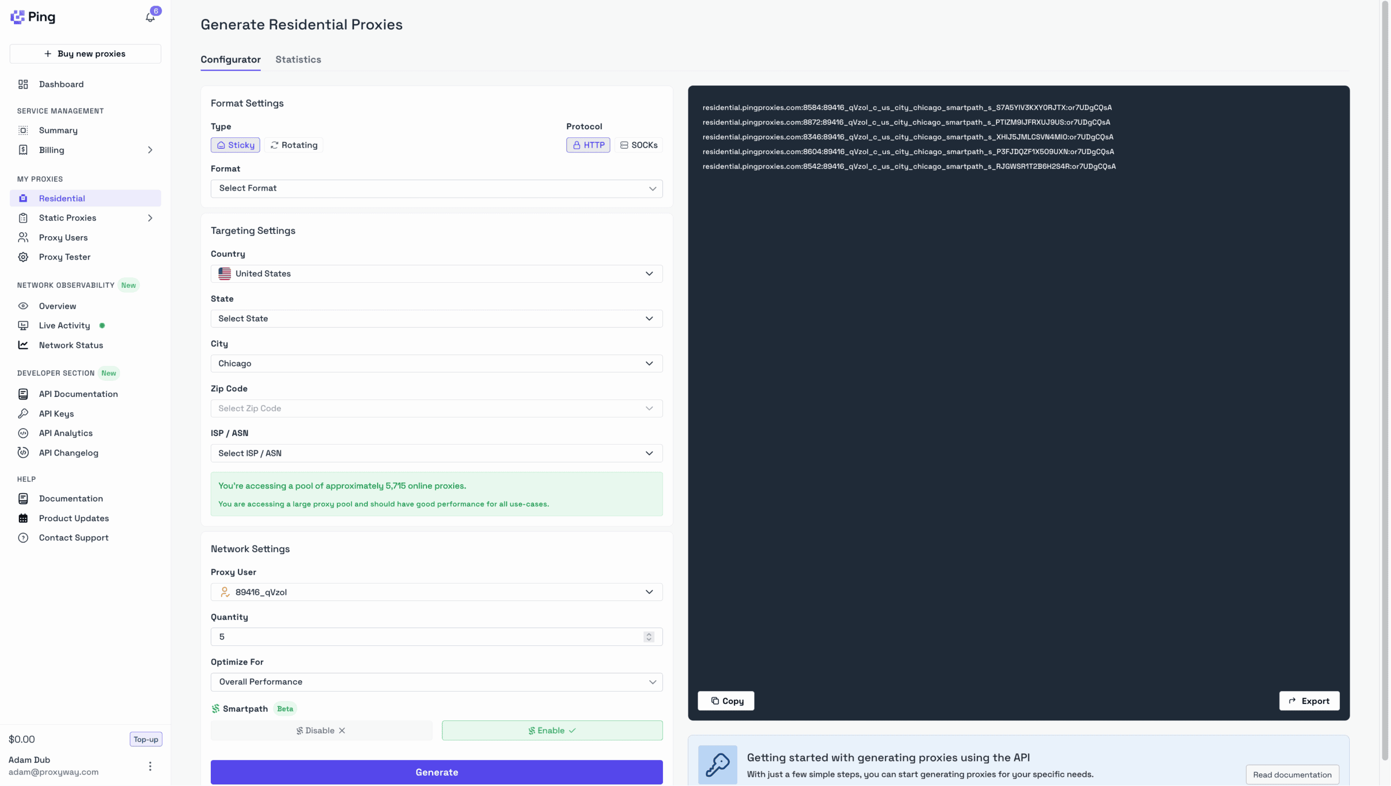This screenshot has width=1391, height=786.
Task: Disable the Smartpath option
Action: coord(321,731)
